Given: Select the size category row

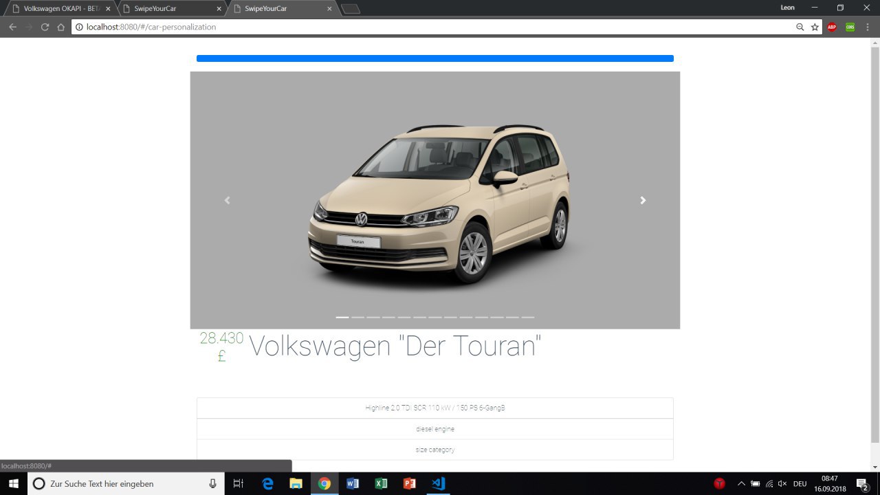Looking at the screenshot, I should 435,450.
